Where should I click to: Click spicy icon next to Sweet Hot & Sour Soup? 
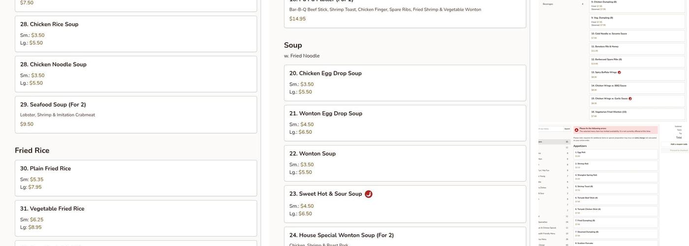369,194
